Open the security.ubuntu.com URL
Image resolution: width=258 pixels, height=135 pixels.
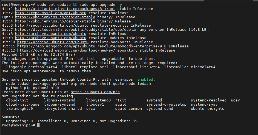click(x=52, y=26)
